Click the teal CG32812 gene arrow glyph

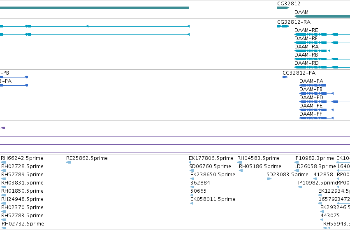[x=283, y=8]
